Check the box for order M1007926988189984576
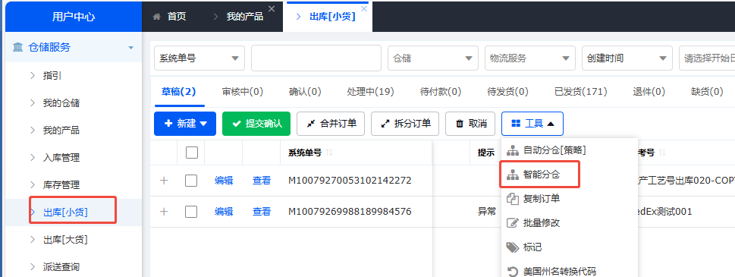735x277 pixels. (191, 212)
